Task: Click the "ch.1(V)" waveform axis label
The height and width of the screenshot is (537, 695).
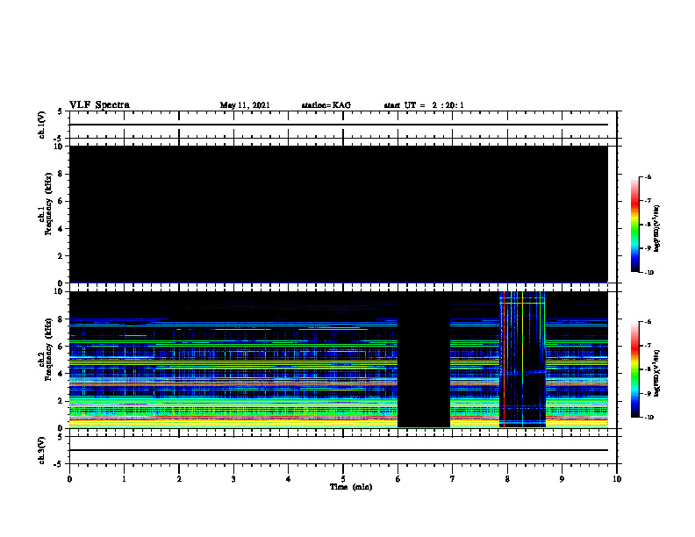Action: pos(41,125)
